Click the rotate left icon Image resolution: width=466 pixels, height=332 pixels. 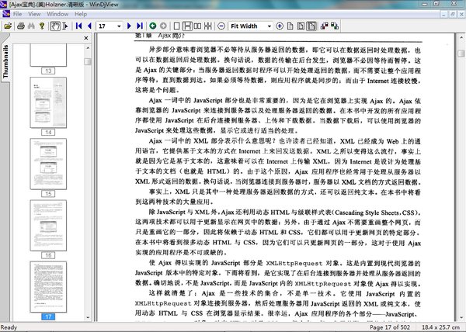(324, 26)
